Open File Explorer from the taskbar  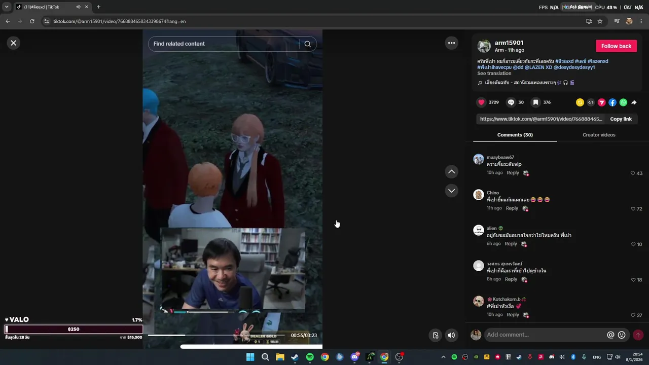pyautogui.click(x=280, y=357)
